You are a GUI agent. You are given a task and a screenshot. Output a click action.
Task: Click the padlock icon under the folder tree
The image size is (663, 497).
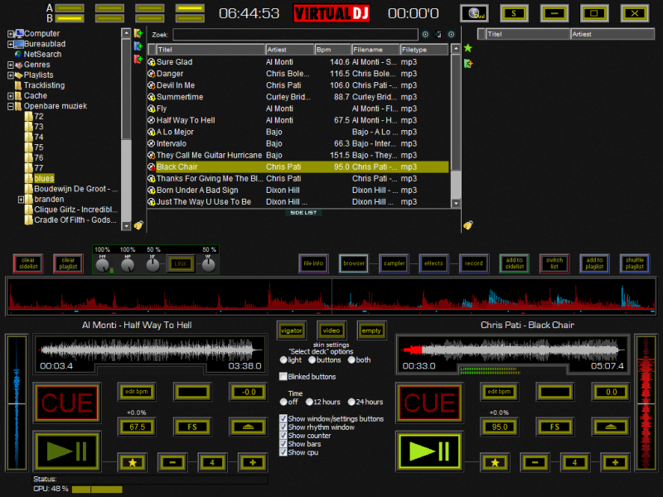point(138,225)
